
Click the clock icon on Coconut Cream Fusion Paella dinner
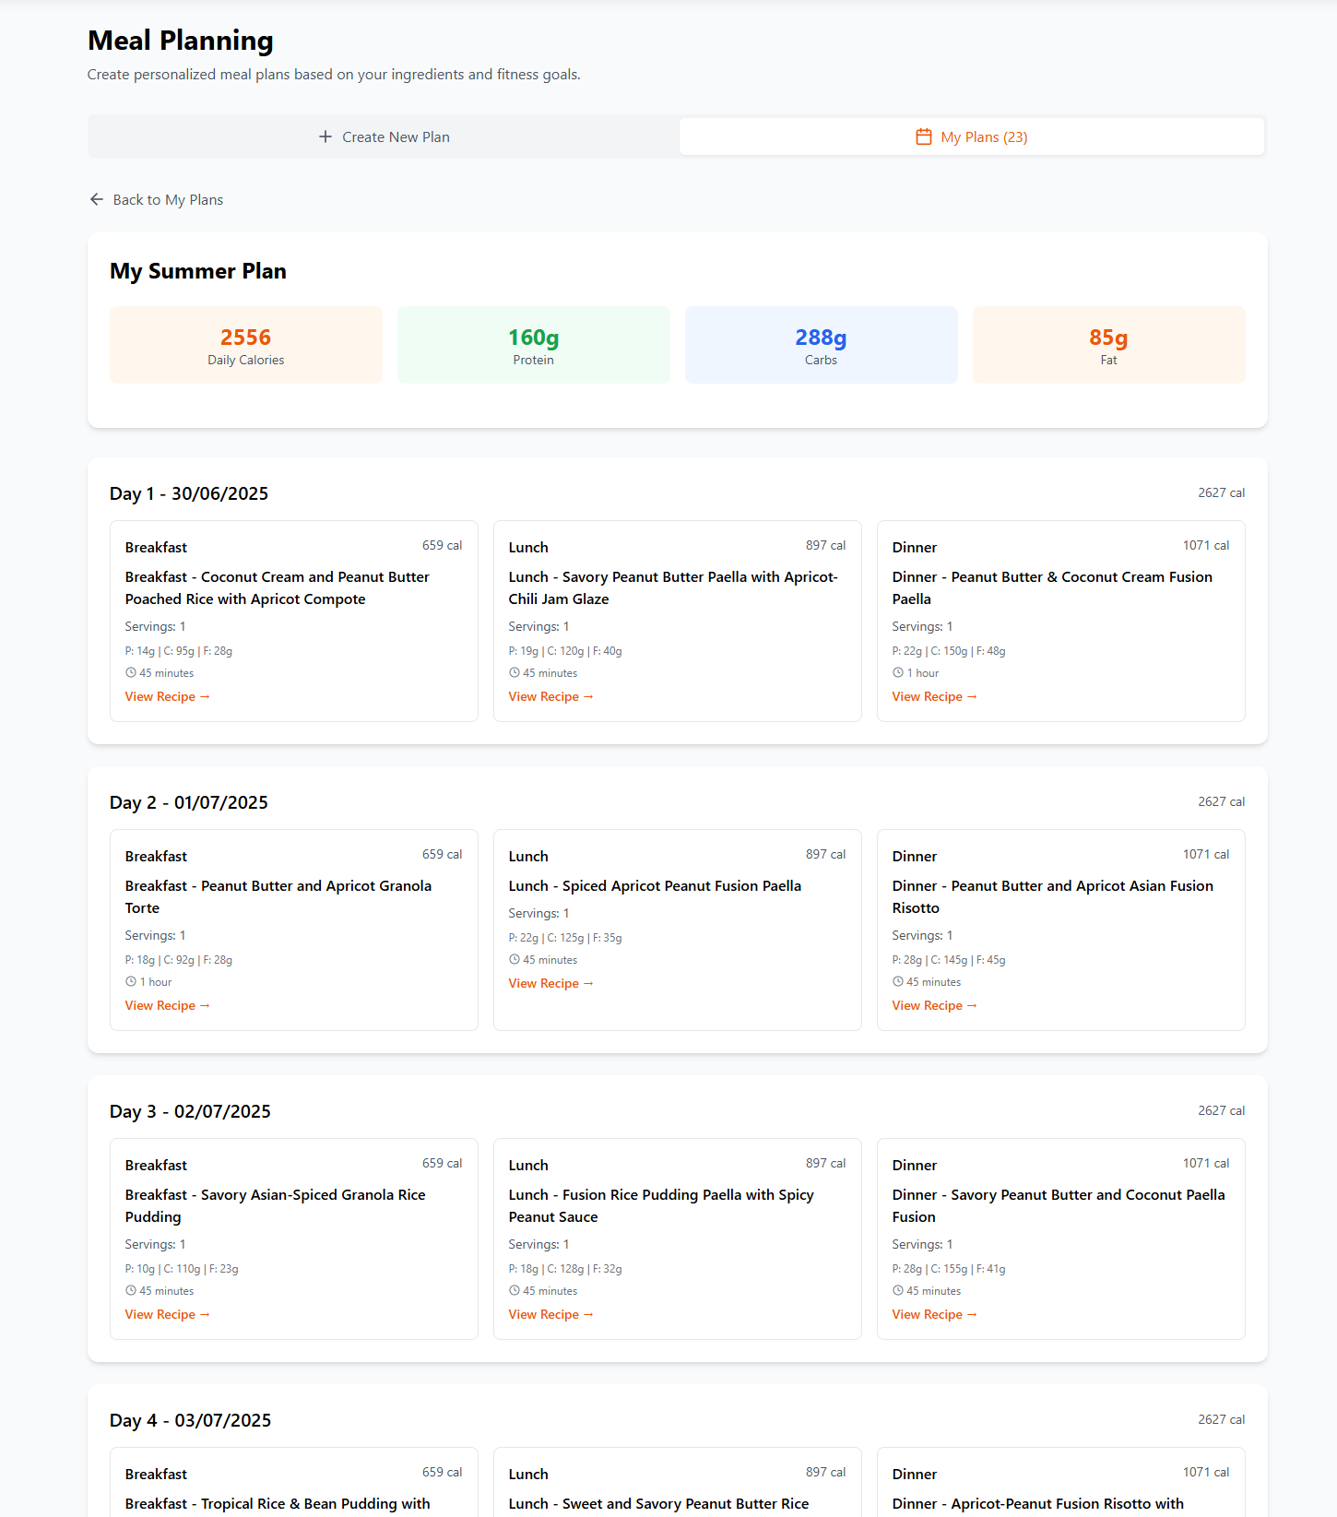[898, 673]
